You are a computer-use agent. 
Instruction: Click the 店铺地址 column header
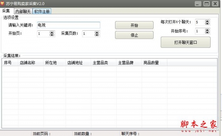78,62
